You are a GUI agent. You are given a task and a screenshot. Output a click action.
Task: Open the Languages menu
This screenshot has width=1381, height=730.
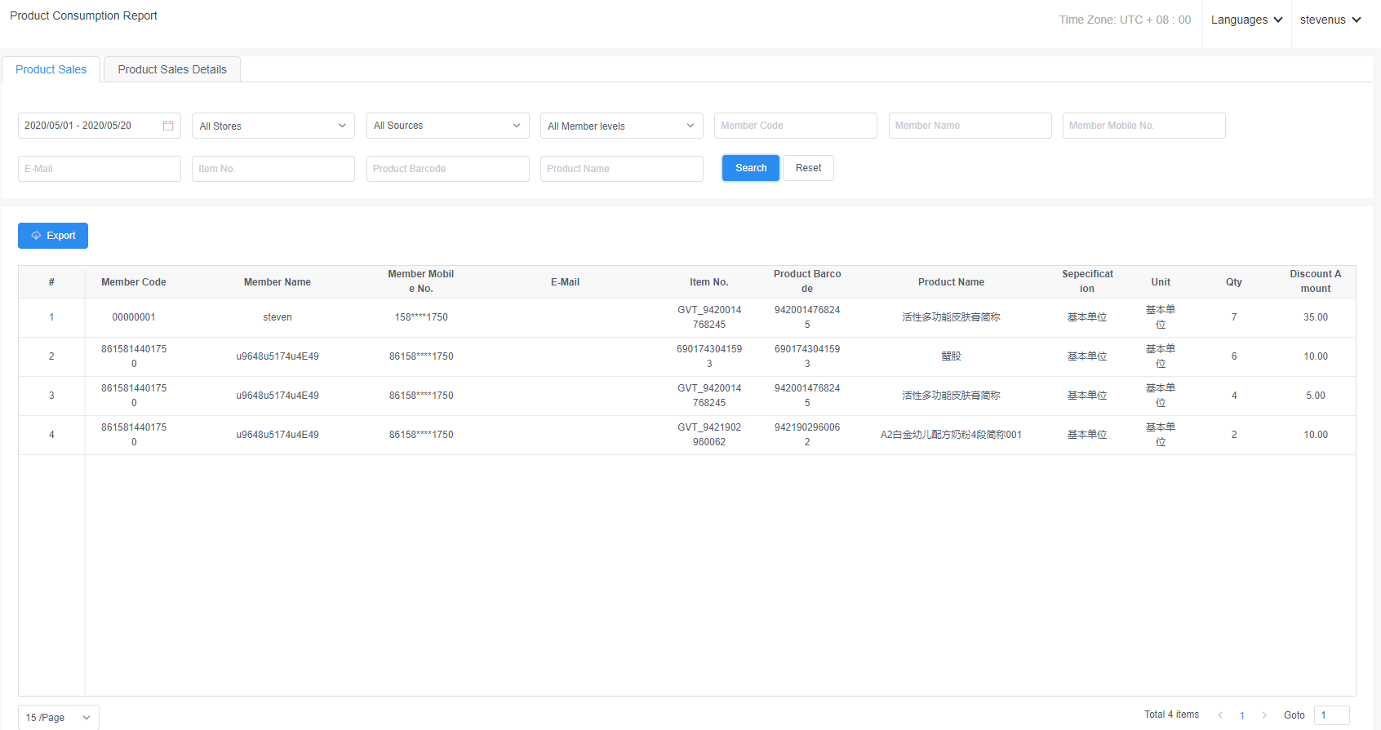click(1246, 20)
